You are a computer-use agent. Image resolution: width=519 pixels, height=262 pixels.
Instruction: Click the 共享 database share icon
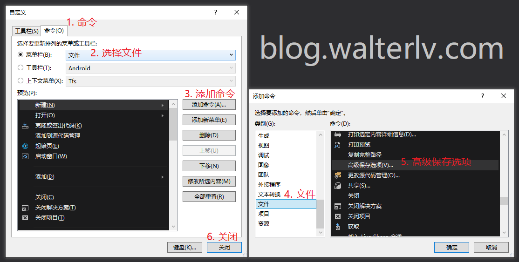coord(338,186)
